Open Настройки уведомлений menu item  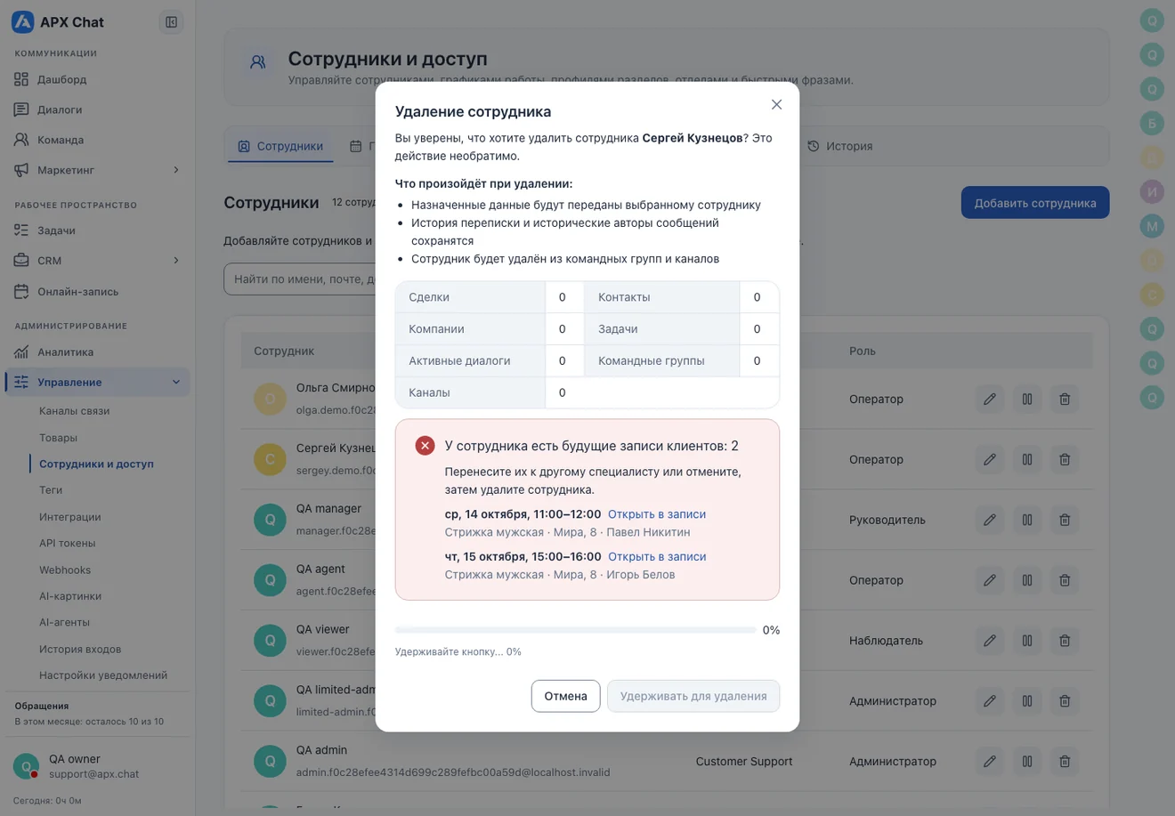[x=103, y=675]
